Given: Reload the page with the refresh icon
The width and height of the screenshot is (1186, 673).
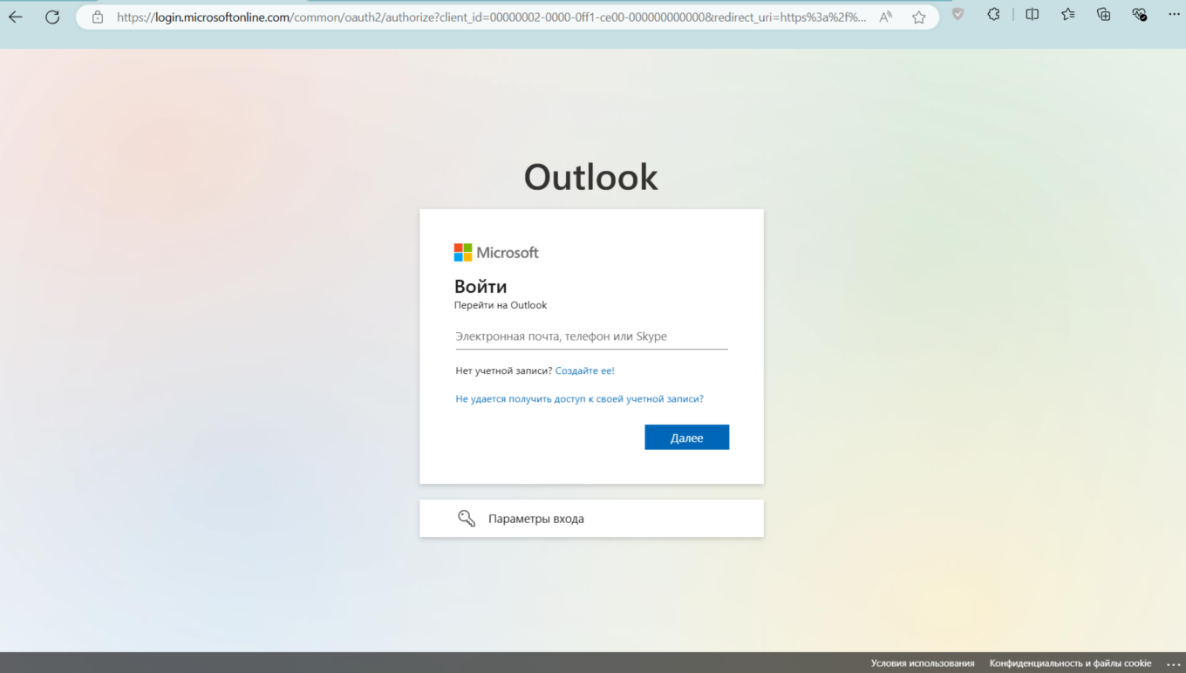Looking at the screenshot, I should click(52, 17).
